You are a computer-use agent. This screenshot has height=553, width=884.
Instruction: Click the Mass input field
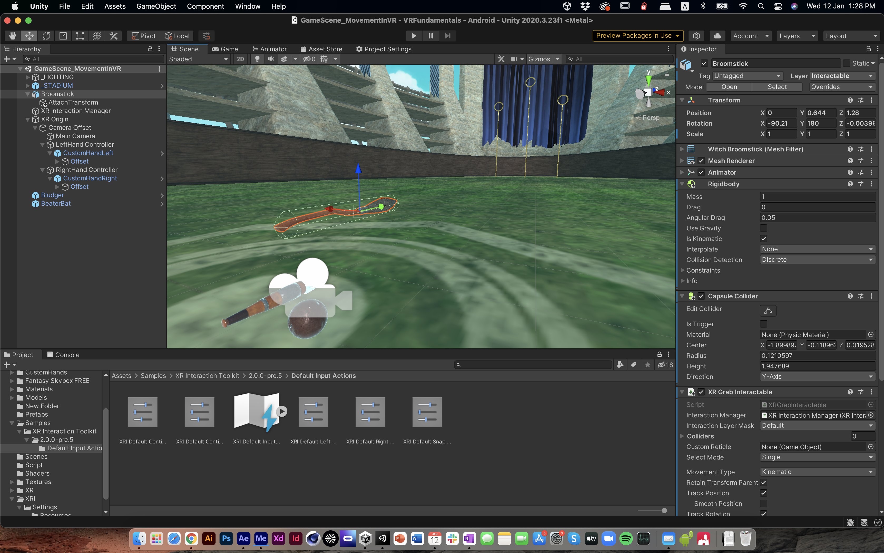coord(817,196)
